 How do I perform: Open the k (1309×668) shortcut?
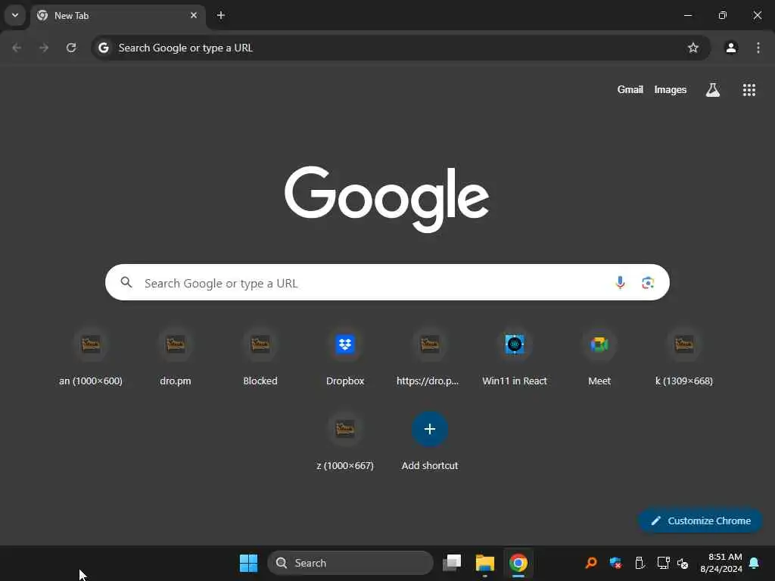684,358
